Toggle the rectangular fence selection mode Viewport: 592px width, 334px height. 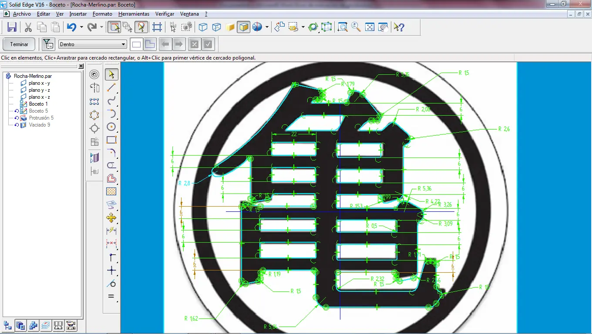click(x=136, y=44)
